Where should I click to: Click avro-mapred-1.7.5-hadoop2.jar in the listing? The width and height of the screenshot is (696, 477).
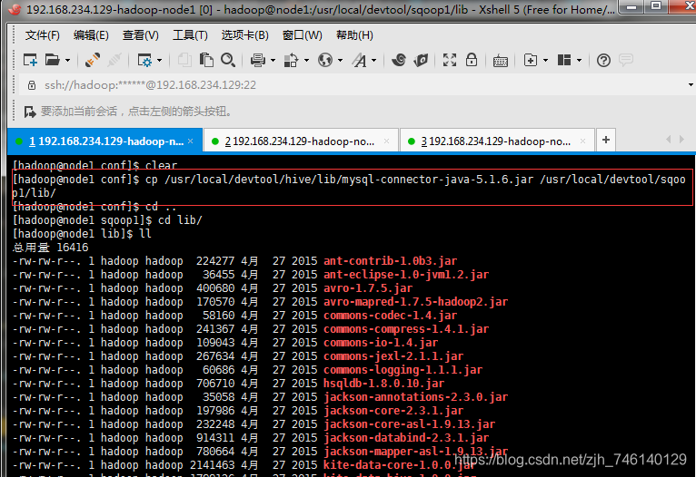pyautogui.click(x=415, y=302)
